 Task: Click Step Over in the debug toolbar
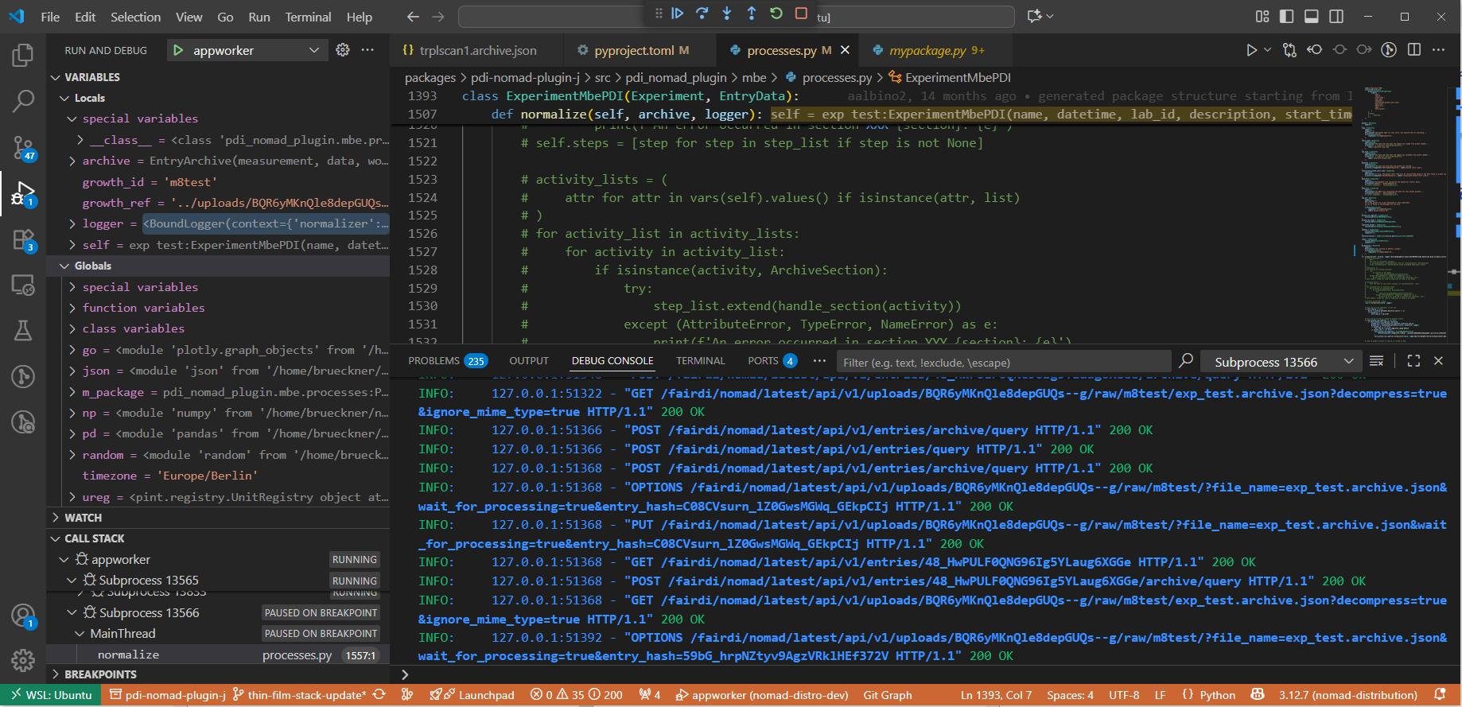[x=702, y=14]
